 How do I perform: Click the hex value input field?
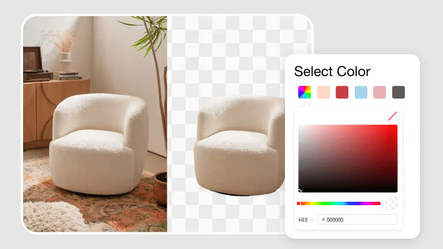pos(358,220)
